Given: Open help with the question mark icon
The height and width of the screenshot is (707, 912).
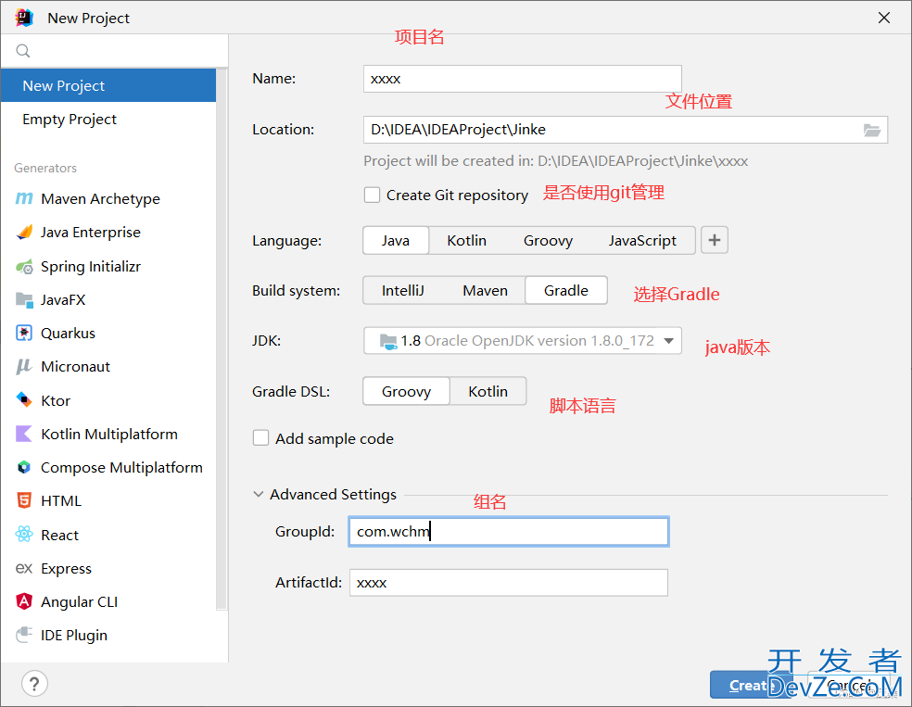Looking at the screenshot, I should (33, 684).
